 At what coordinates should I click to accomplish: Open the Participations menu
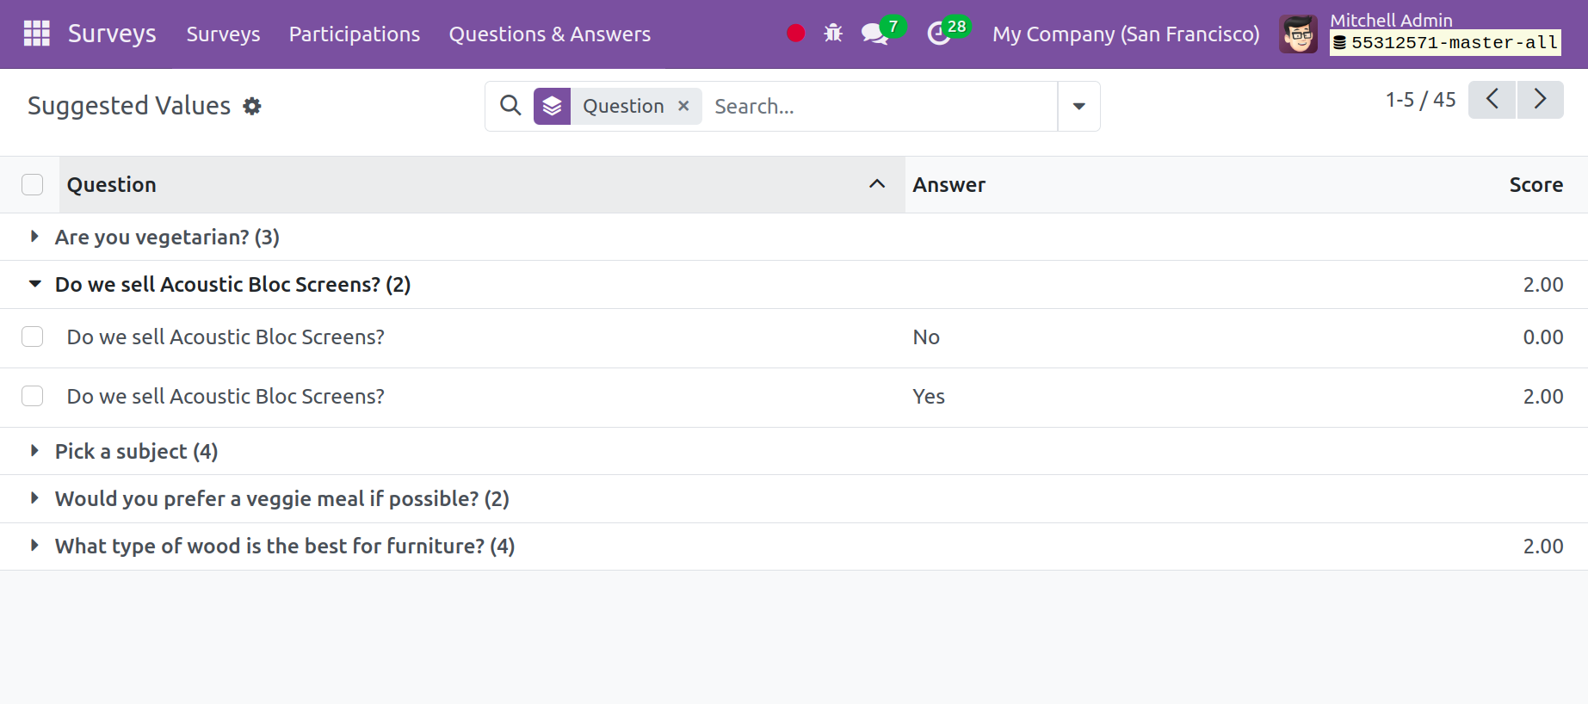[354, 34]
